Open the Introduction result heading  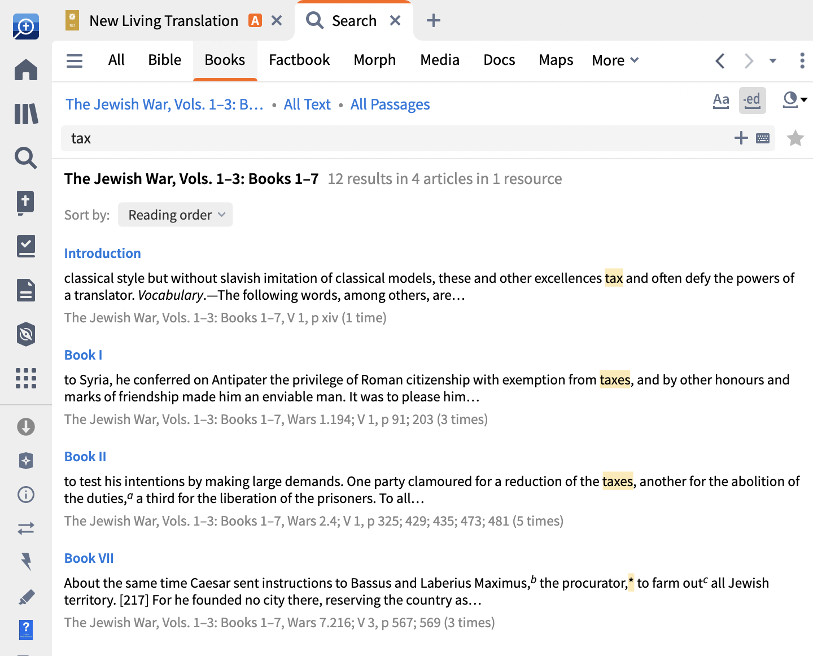103,253
